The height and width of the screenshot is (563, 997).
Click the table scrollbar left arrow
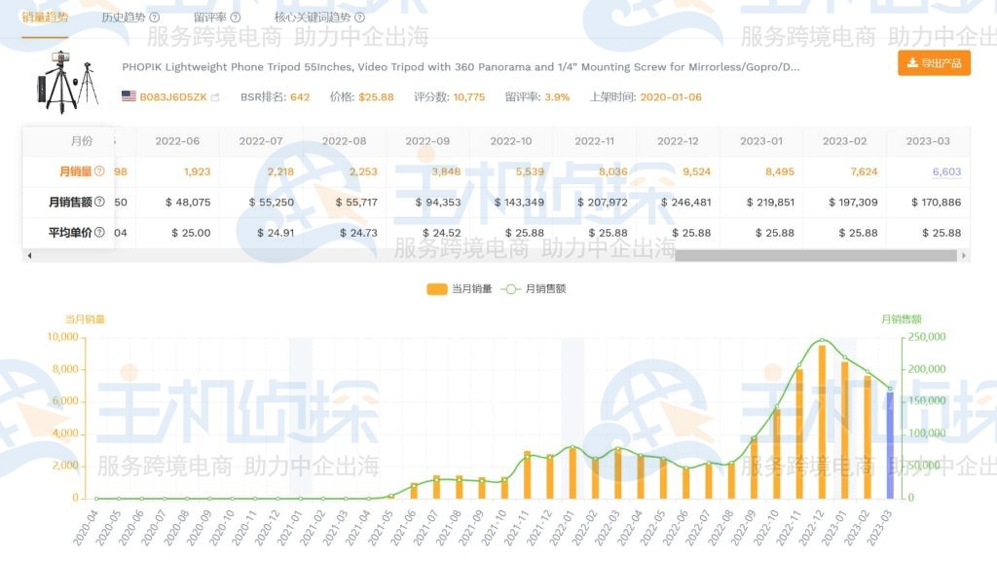pyautogui.click(x=28, y=255)
